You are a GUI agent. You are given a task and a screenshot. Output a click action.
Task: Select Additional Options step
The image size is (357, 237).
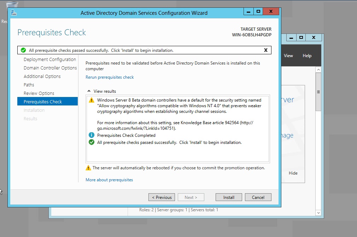pyautogui.click(x=42, y=76)
